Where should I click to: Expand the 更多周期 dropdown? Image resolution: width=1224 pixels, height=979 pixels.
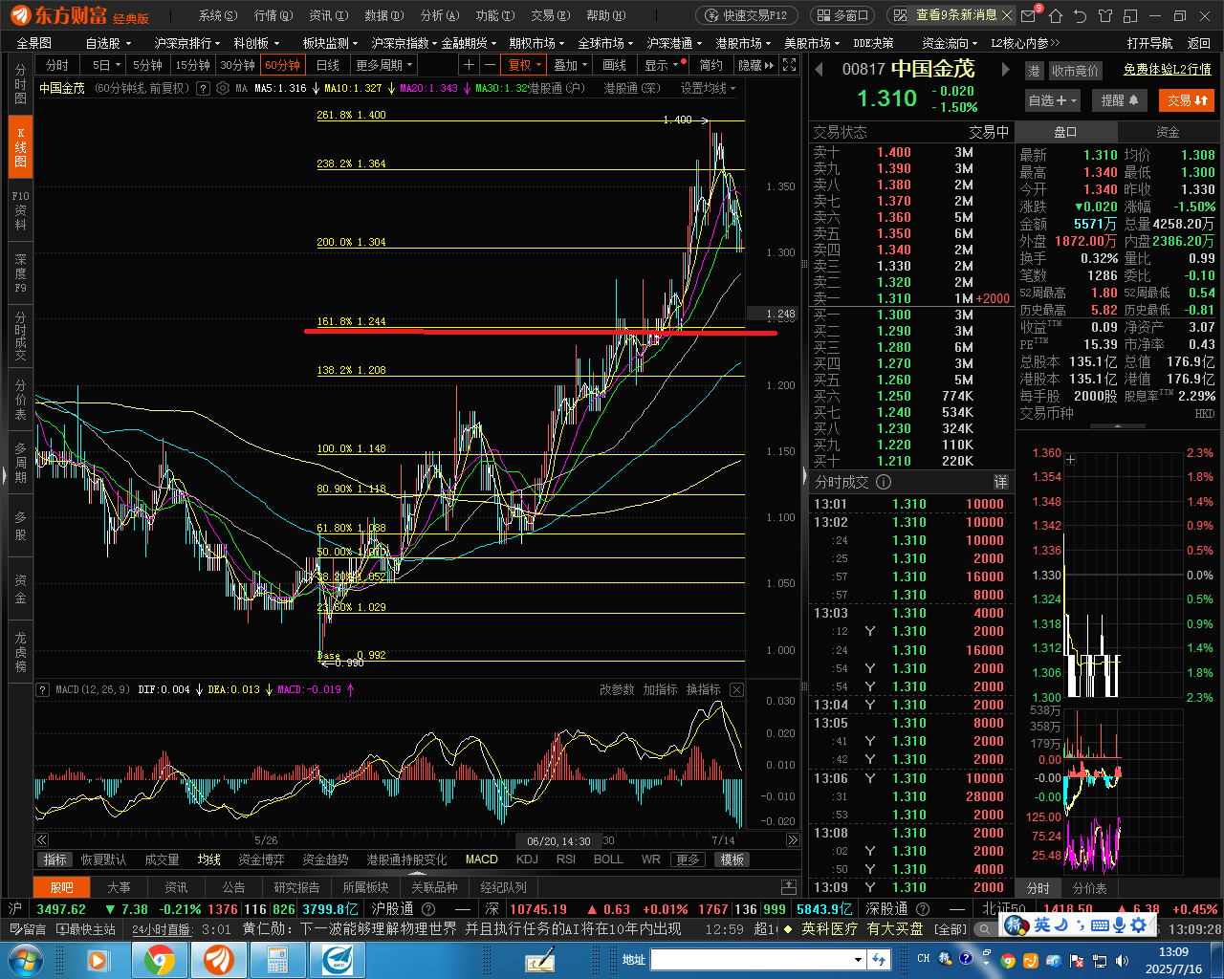coord(383,65)
